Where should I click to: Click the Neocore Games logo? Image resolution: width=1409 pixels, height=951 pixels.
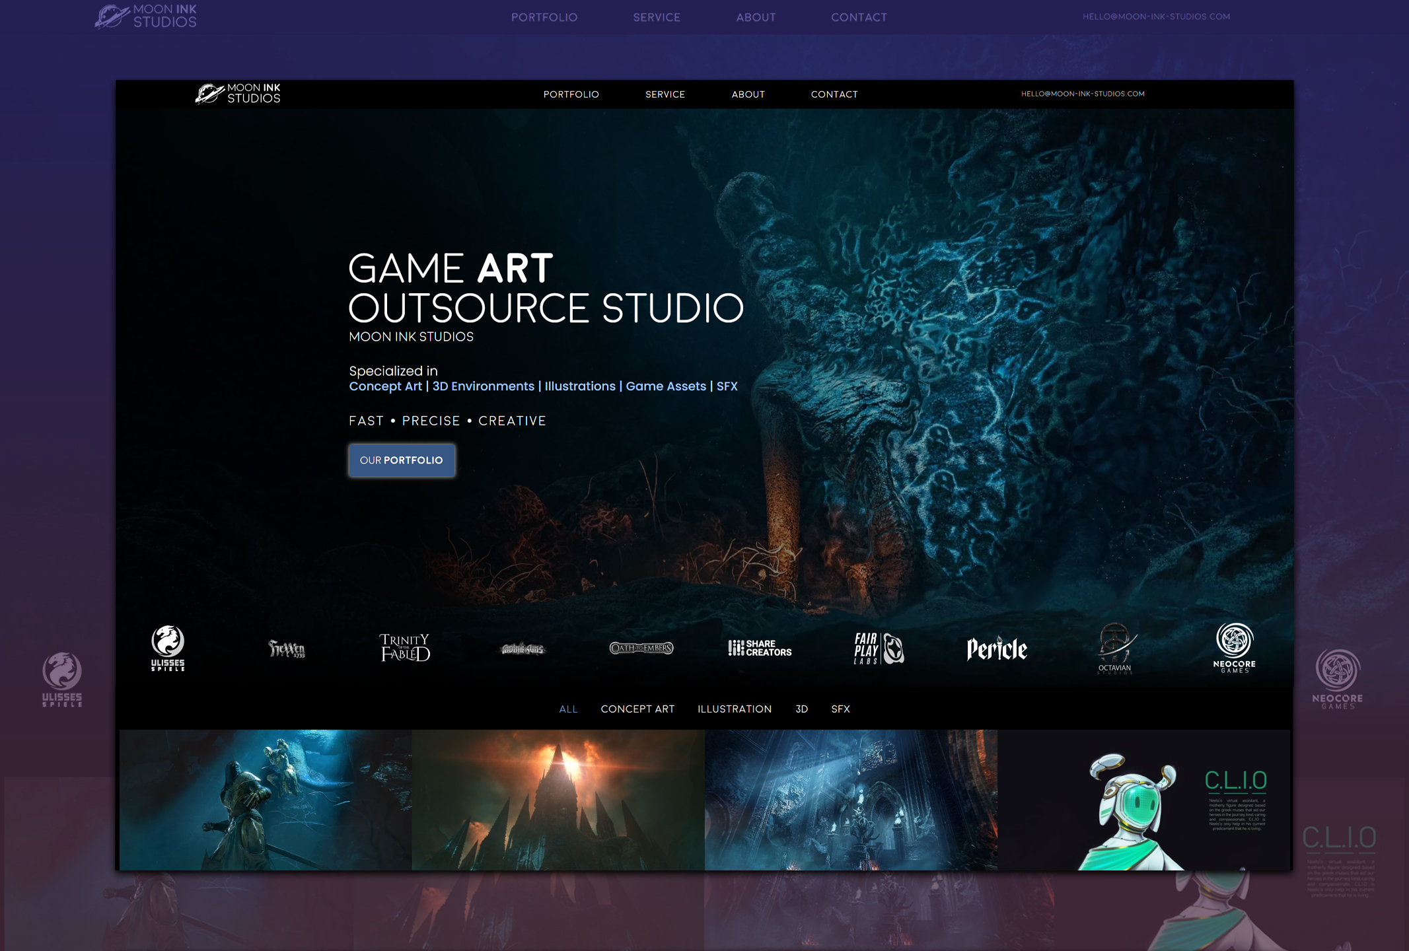[x=1234, y=647]
